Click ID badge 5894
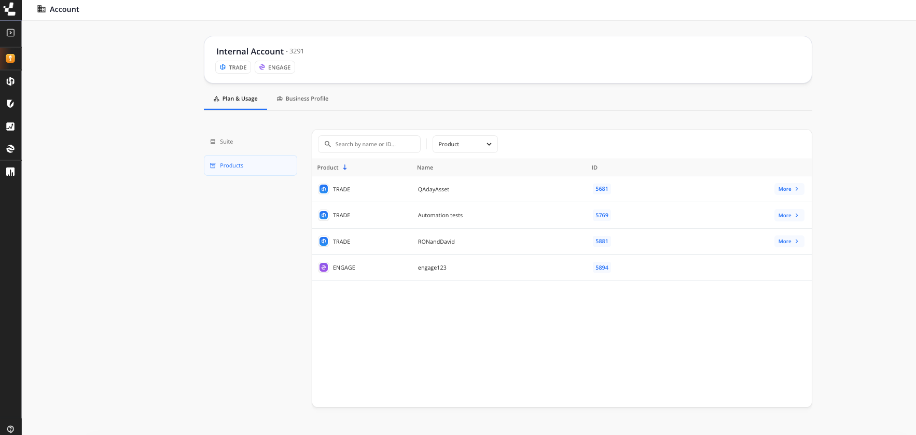 (x=602, y=268)
